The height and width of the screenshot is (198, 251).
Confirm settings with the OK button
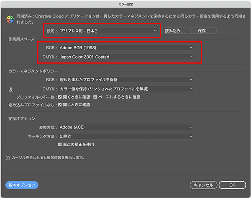(232, 185)
